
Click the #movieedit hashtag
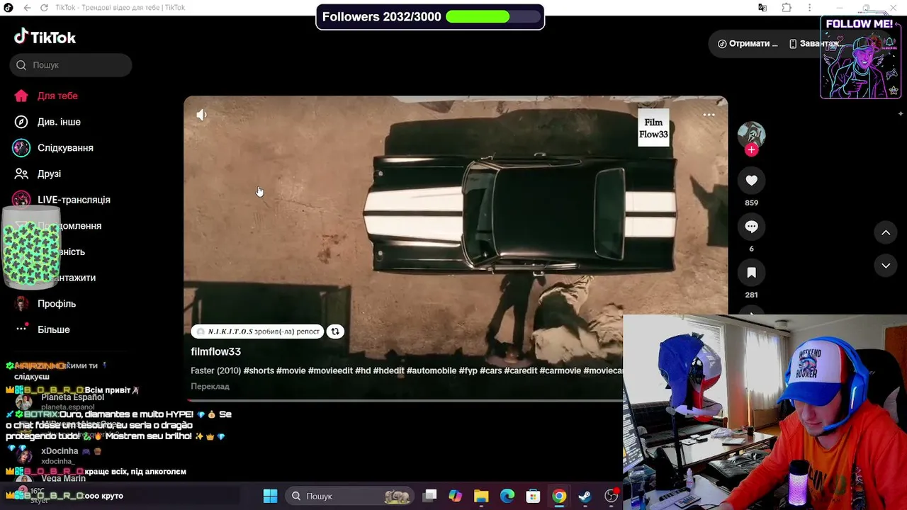[330, 370]
